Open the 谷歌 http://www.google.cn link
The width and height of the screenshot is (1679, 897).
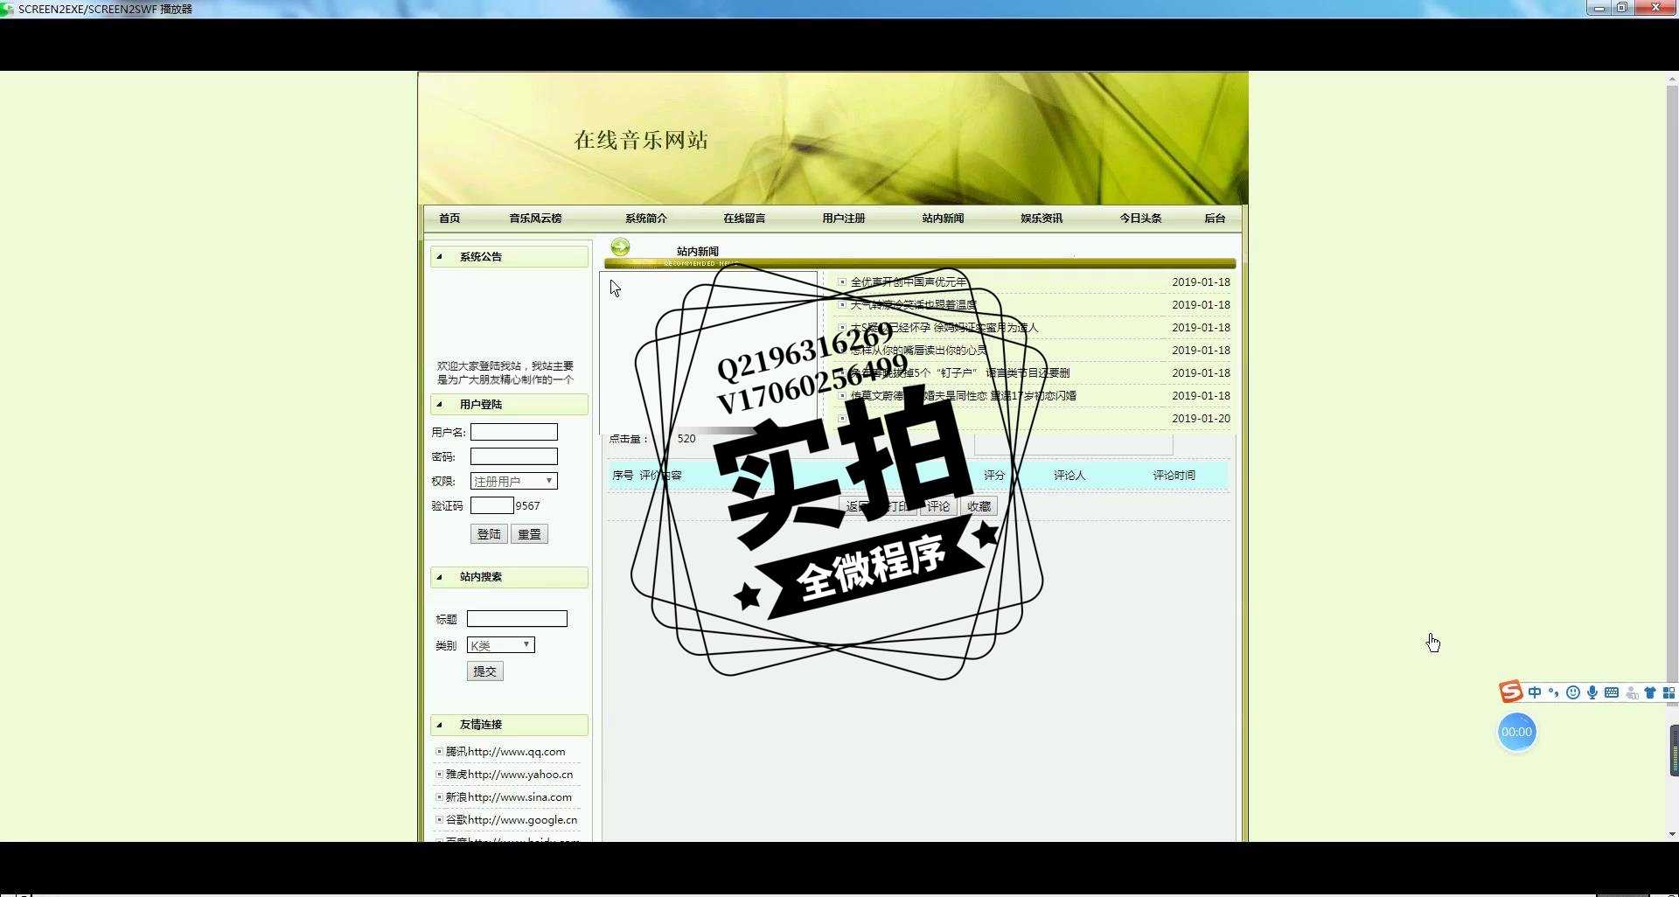[x=512, y=820]
